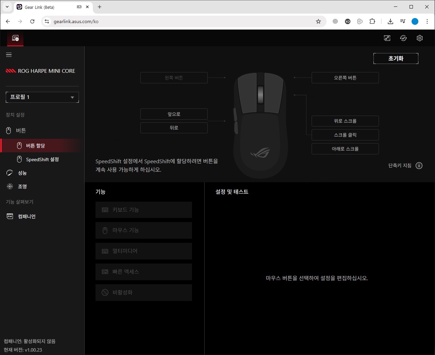Switch to the Gear Link (Beta) browser tab
Viewport: 435px width, 355px height.
[53, 7]
